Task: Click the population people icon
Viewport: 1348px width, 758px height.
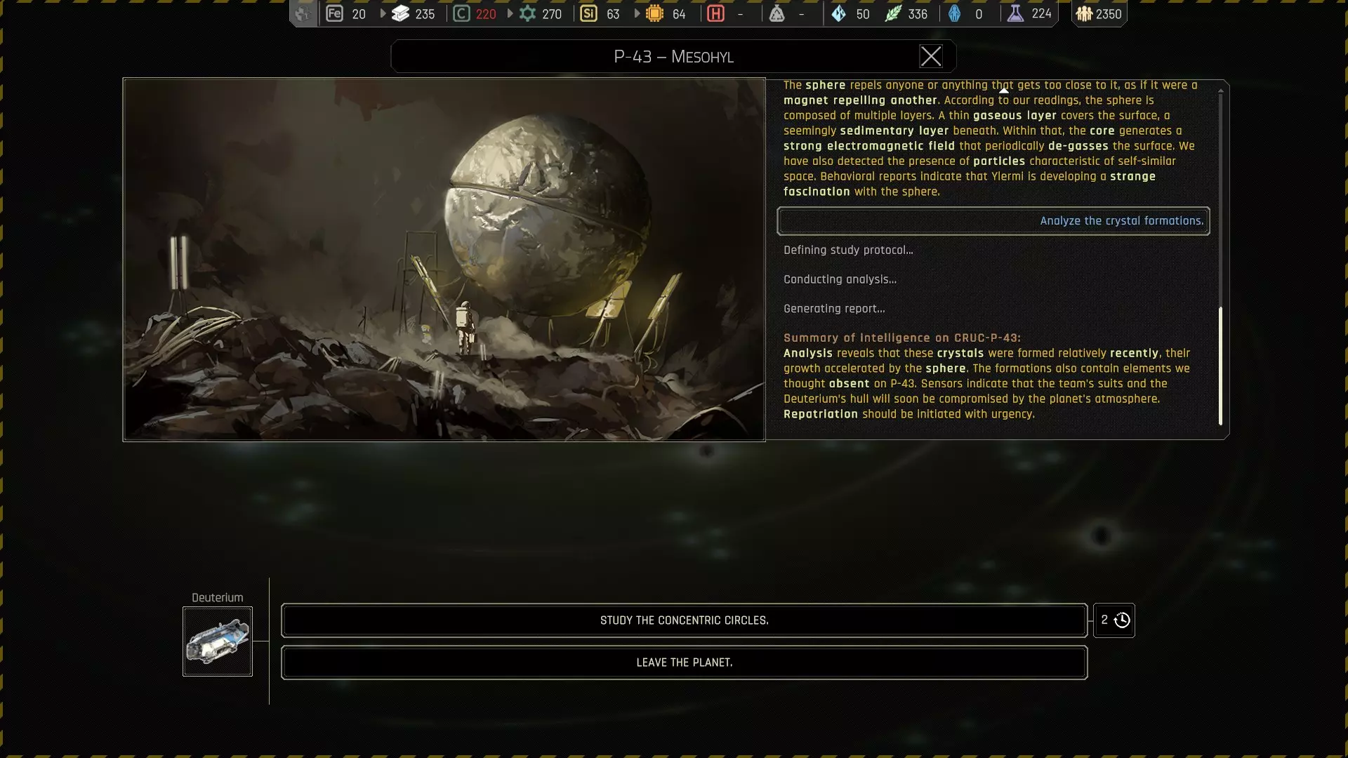Action: coord(1084,13)
